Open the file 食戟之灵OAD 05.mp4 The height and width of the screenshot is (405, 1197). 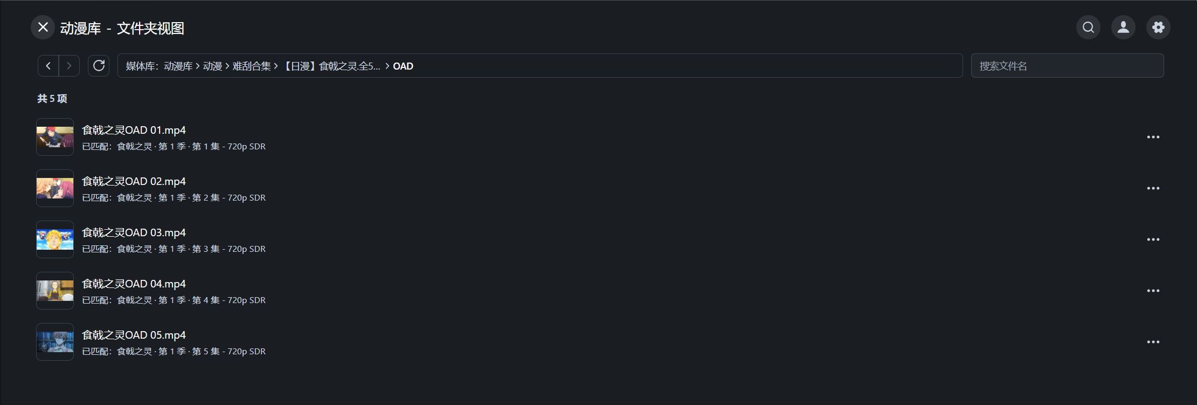point(134,335)
